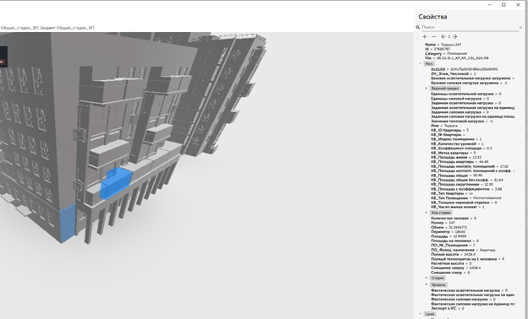
Task: Select 'Базовая силовая нагрузка загружена' row
Action: tap(469, 83)
